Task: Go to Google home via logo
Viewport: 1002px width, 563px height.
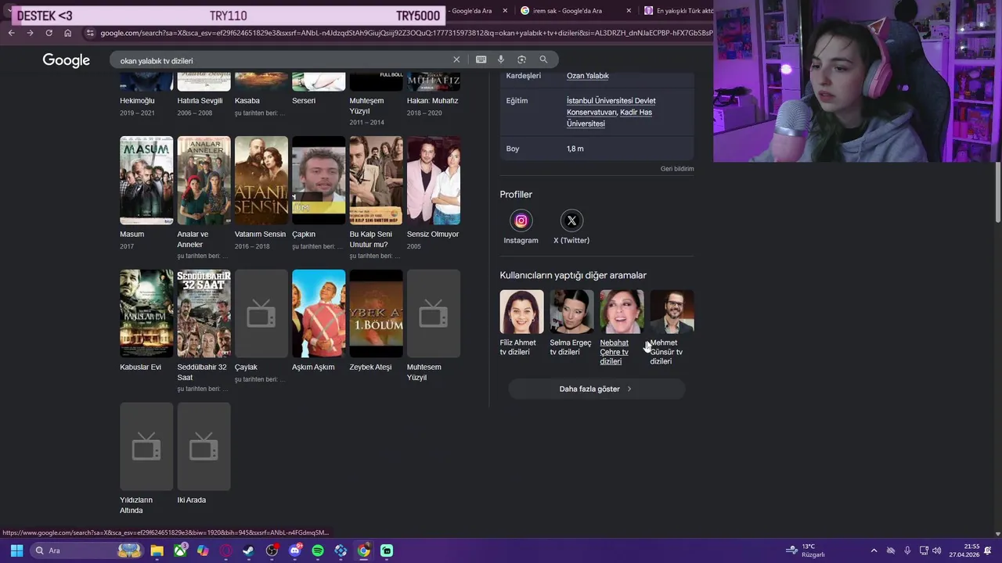Action: pyautogui.click(x=67, y=60)
